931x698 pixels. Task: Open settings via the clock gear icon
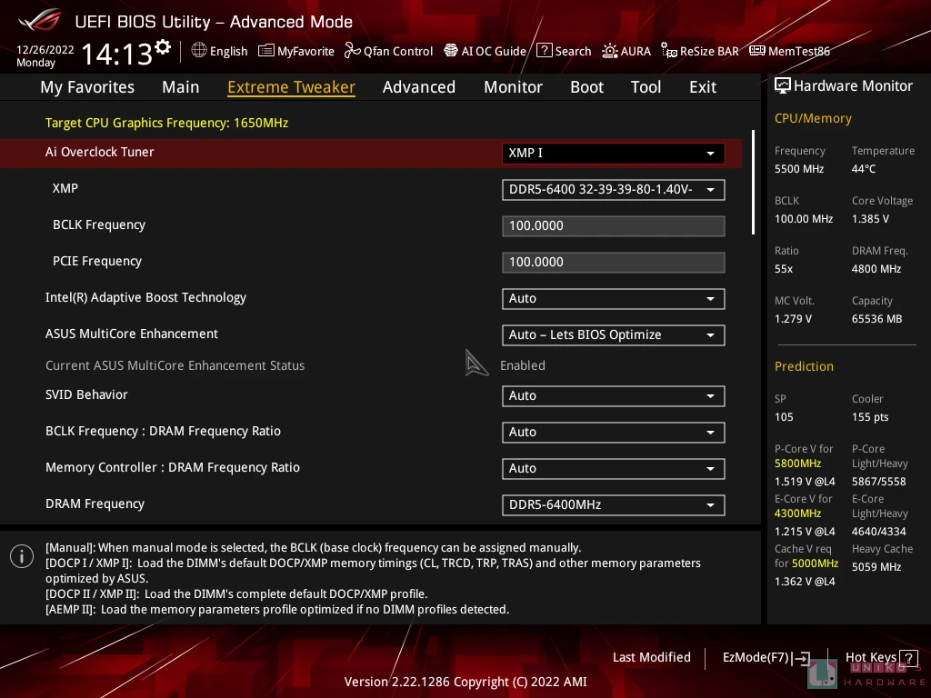(x=163, y=47)
